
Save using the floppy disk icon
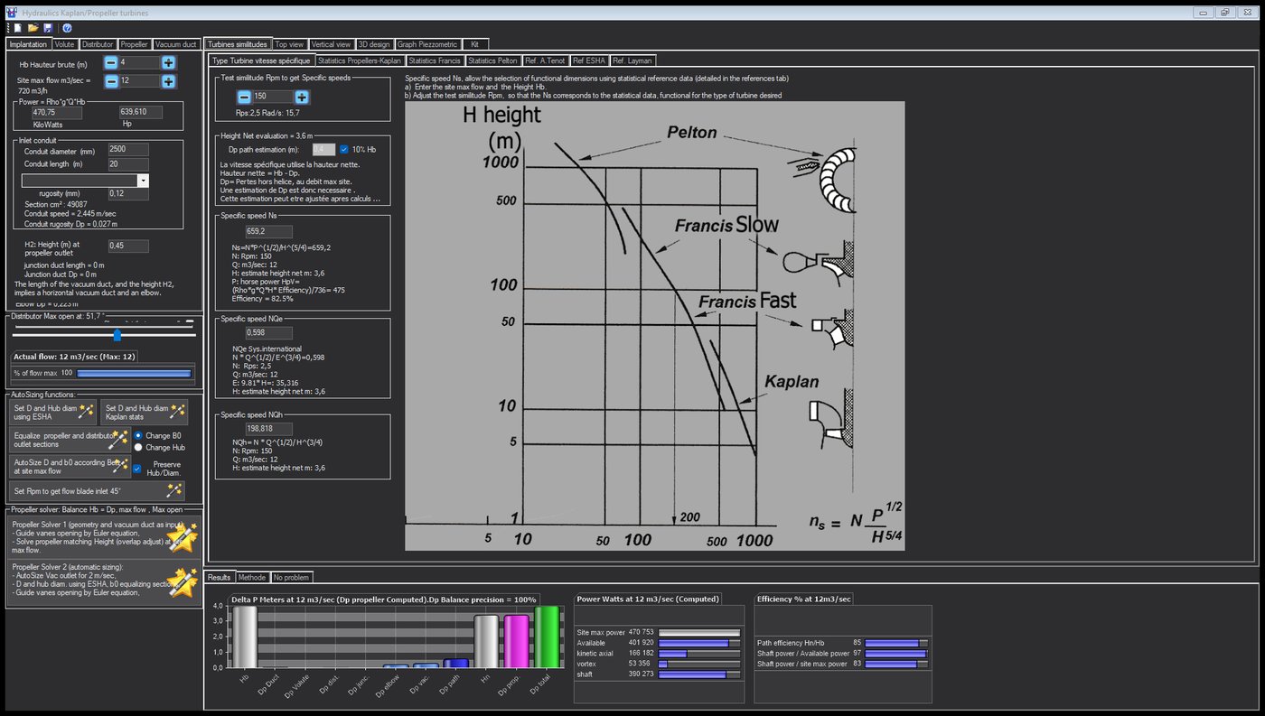click(x=48, y=28)
